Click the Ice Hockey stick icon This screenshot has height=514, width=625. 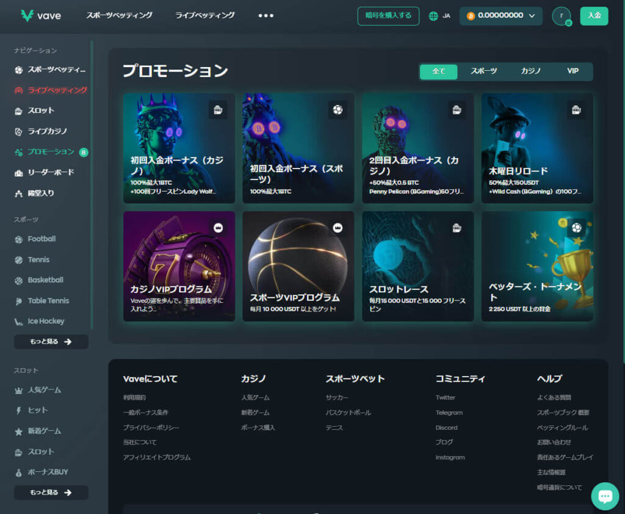[x=19, y=321]
